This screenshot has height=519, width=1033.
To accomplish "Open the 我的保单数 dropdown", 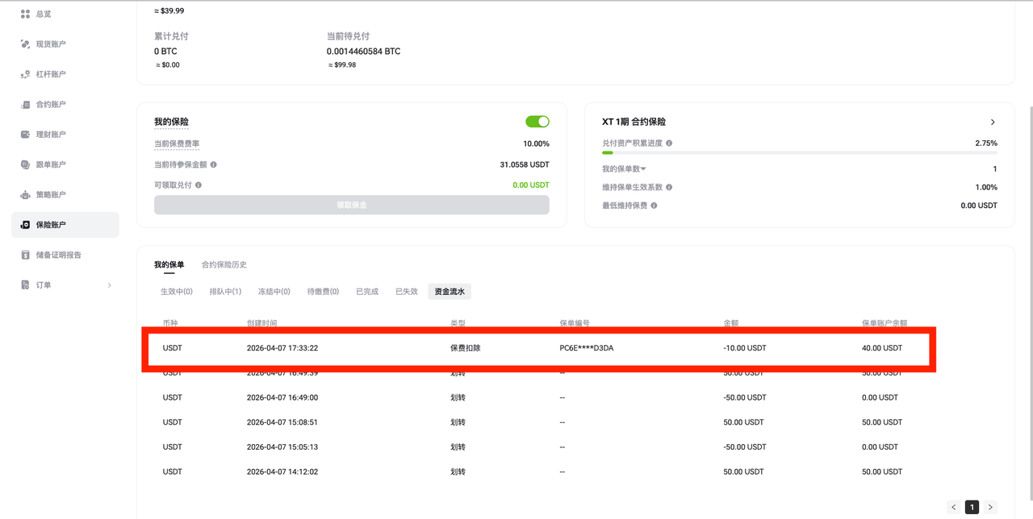I will [643, 169].
